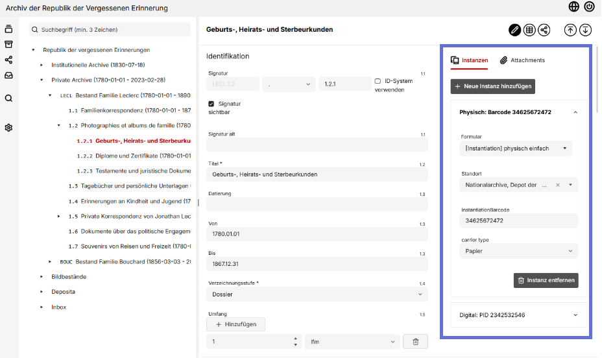Expand Institutionelle Archive tree node
Image resolution: width=602 pixels, height=358 pixels.
click(42, 65)
